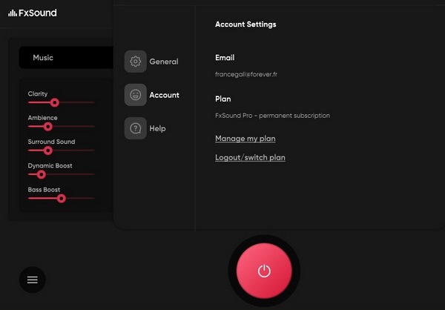445x310 pixels.
Task: Click the Surround Sound slider handle
Action: point(48,151)
